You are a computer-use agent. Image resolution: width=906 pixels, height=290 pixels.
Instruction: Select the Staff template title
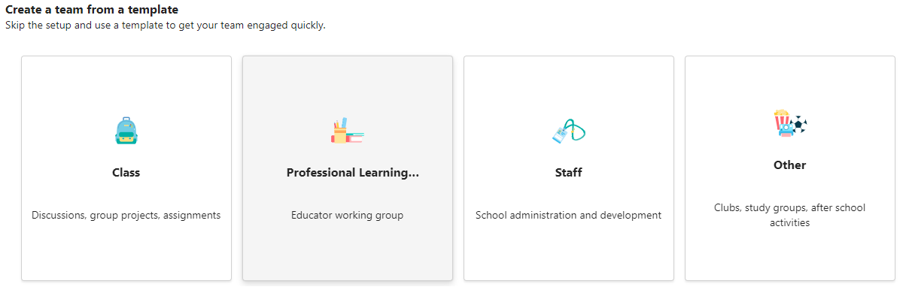(568, 173)
